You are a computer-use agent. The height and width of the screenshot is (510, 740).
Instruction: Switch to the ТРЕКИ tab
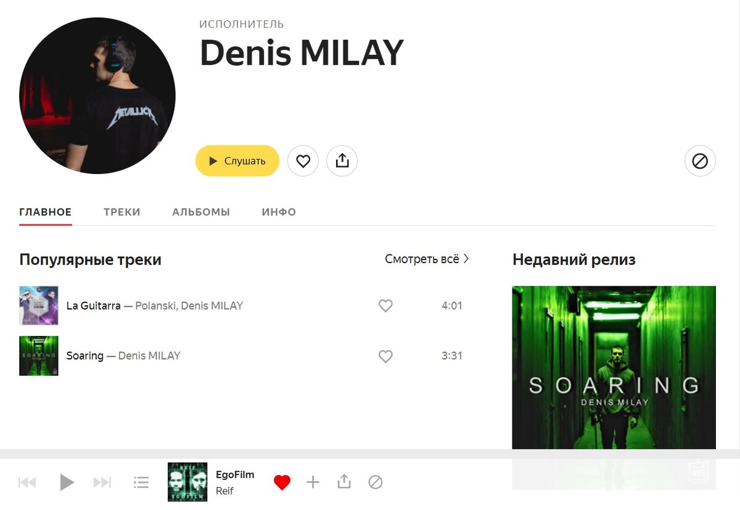pyautogui.click(x=122, y=212)
